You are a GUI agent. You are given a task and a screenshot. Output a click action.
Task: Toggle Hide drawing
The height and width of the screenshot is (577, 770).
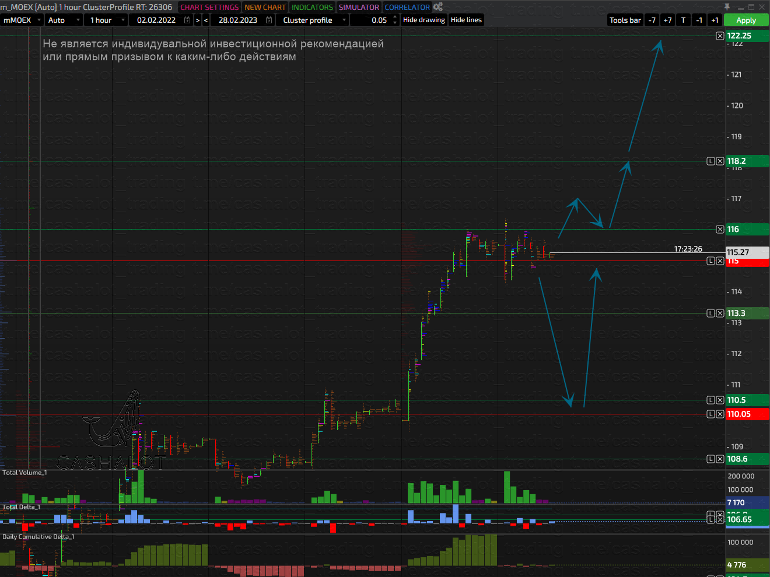[x=424, y=20]
